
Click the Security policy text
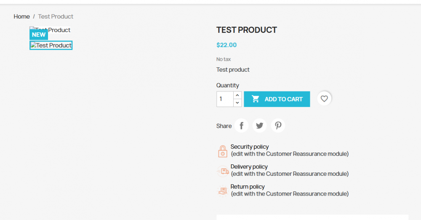(x=250, y=147)
